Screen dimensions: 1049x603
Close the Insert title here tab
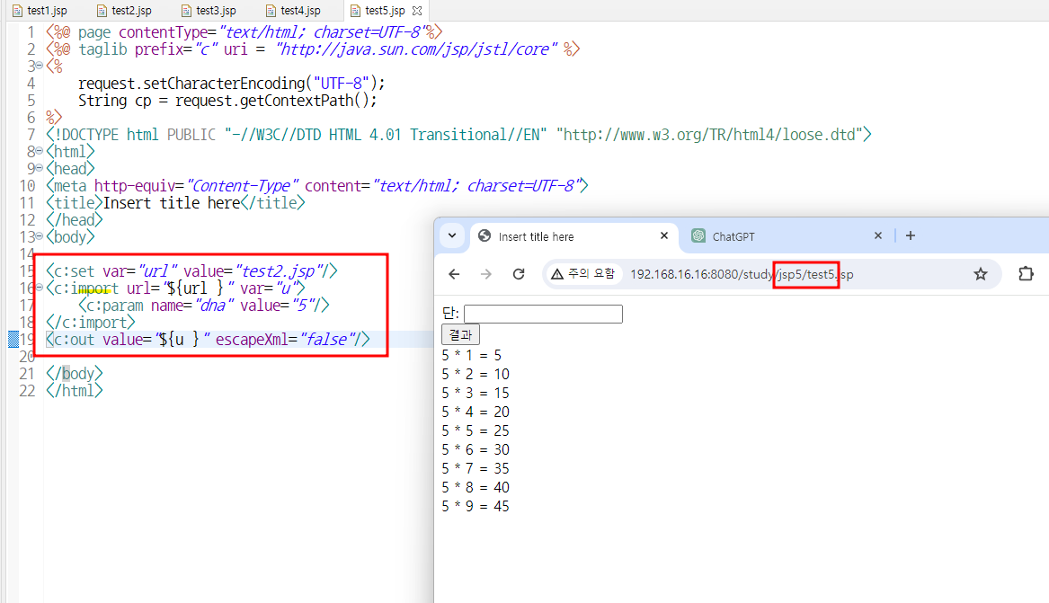tap(663, 235)
